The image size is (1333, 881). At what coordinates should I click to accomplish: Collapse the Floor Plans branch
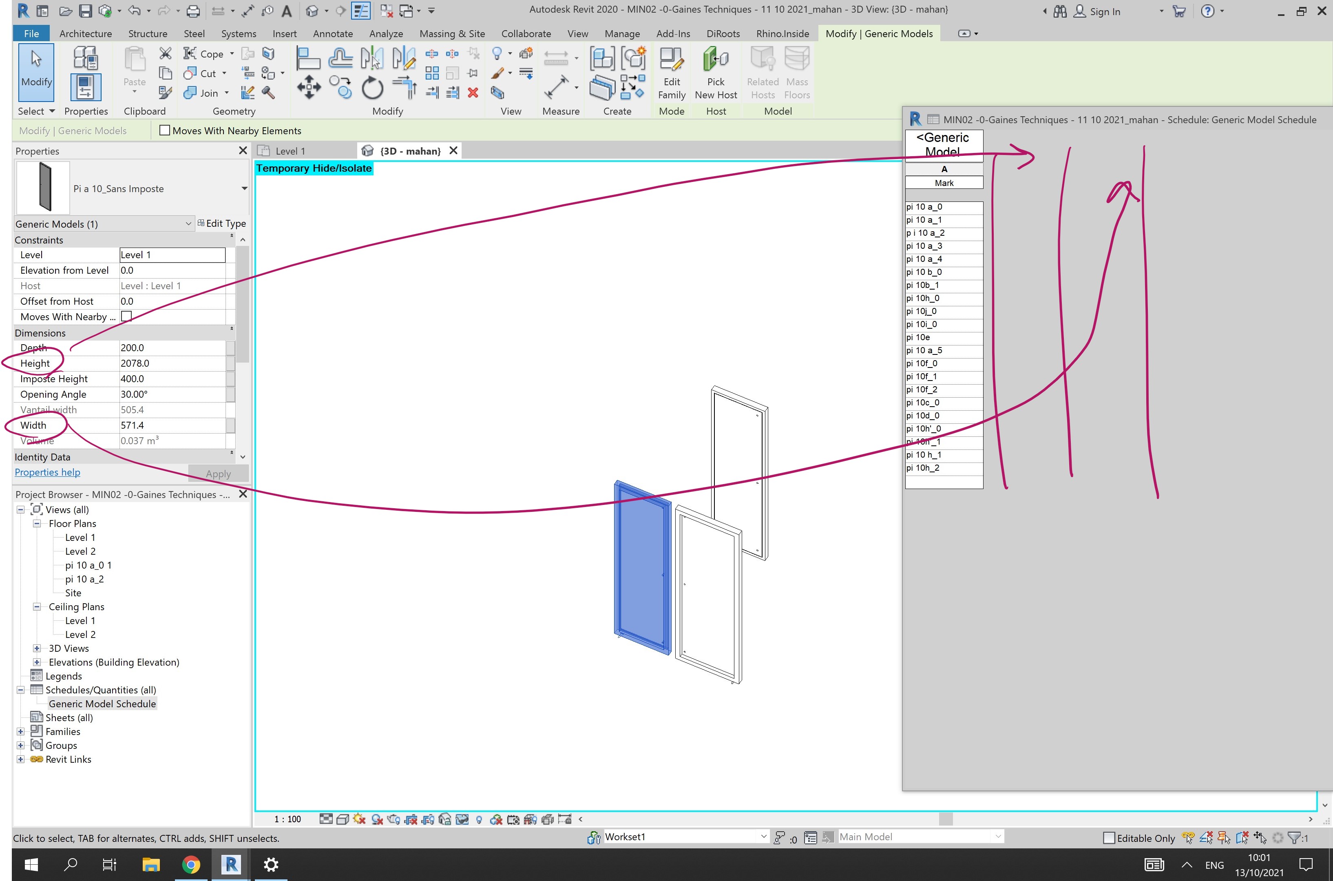37,523
